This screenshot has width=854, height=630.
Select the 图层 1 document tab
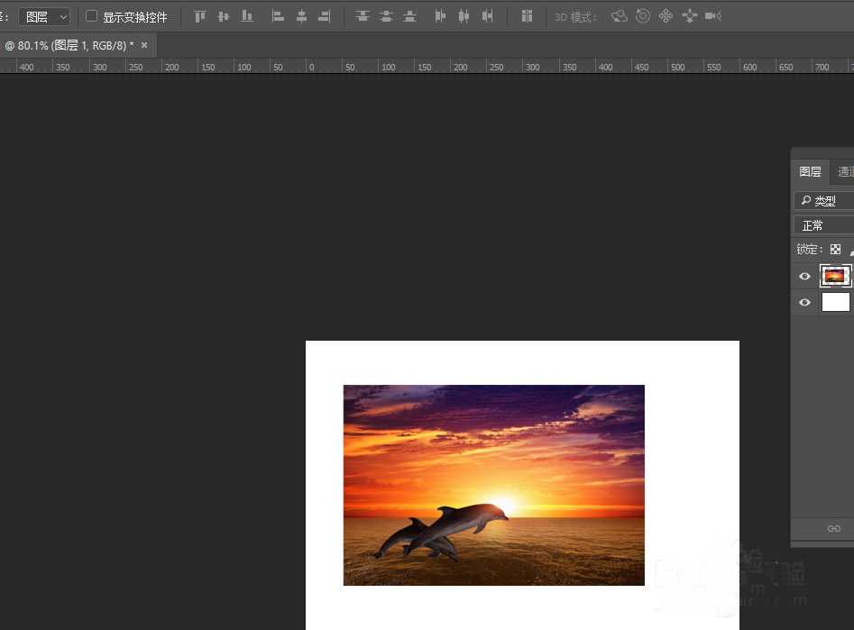coord(69,45)
